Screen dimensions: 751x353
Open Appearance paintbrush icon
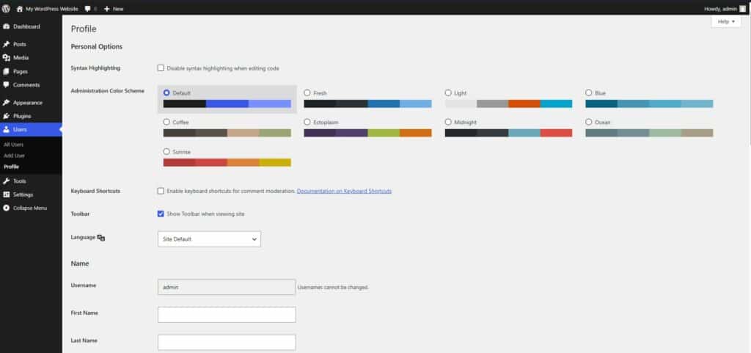coord(7,103)
